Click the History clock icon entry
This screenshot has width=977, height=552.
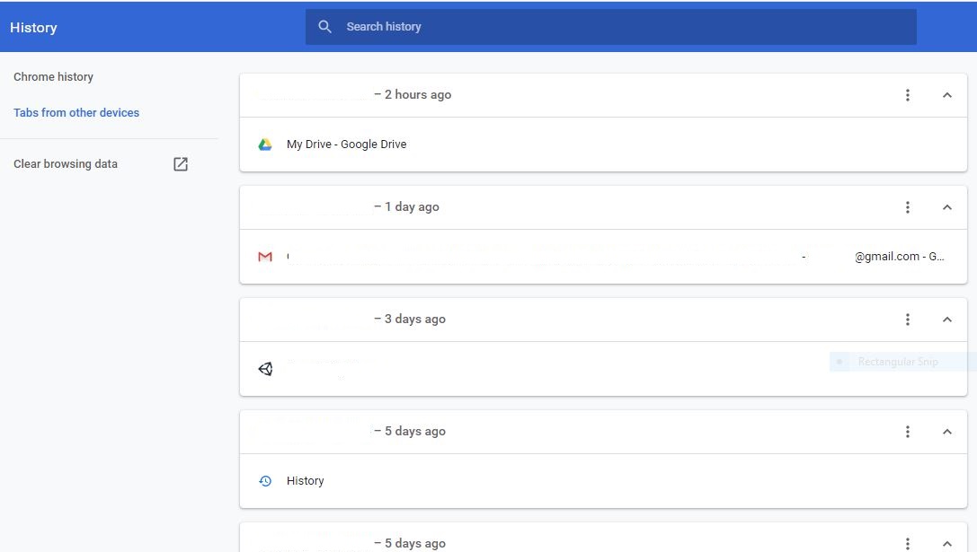pyautogui.click(x=264, y=480)
